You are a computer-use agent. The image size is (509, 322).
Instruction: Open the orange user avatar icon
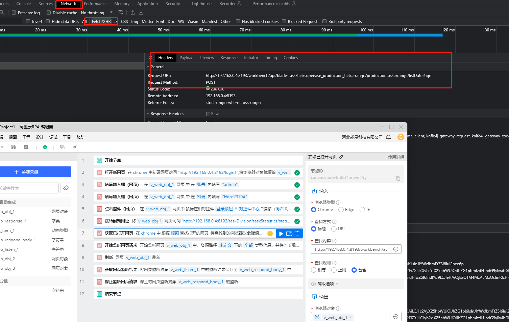point(401,137)
